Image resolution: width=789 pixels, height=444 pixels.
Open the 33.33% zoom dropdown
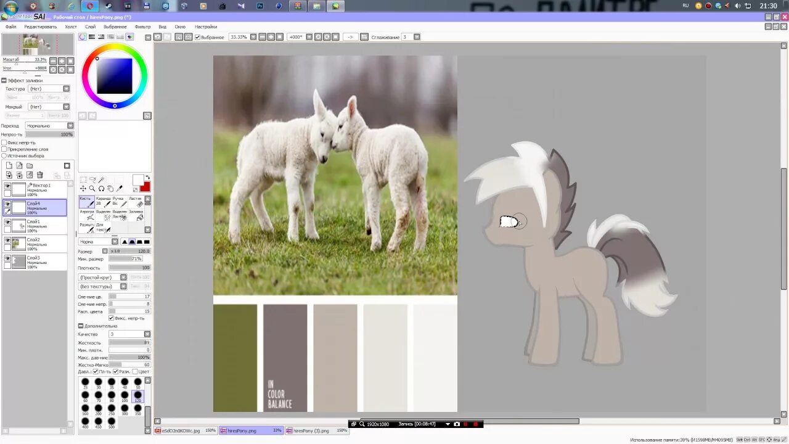tap(252, 37)
